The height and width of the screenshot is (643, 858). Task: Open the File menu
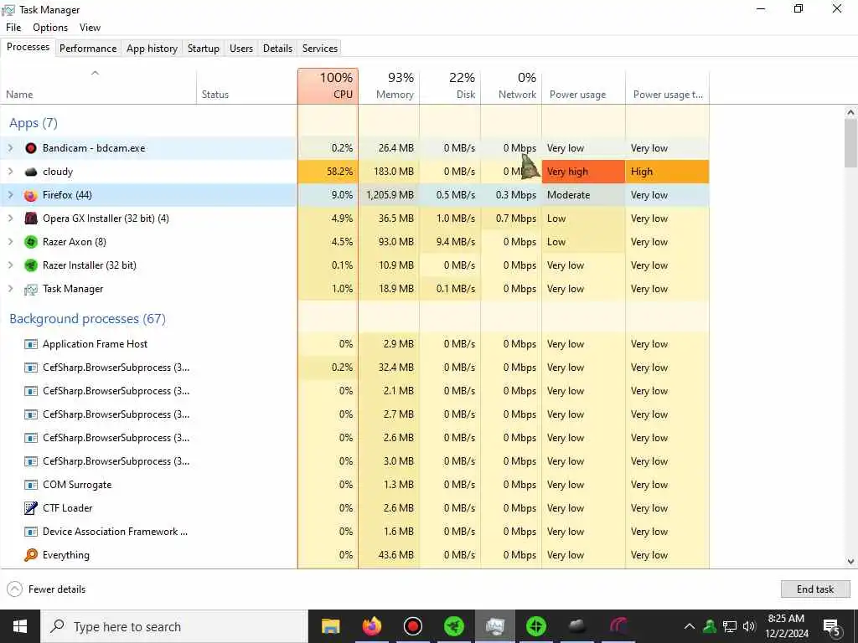(13, 28)
